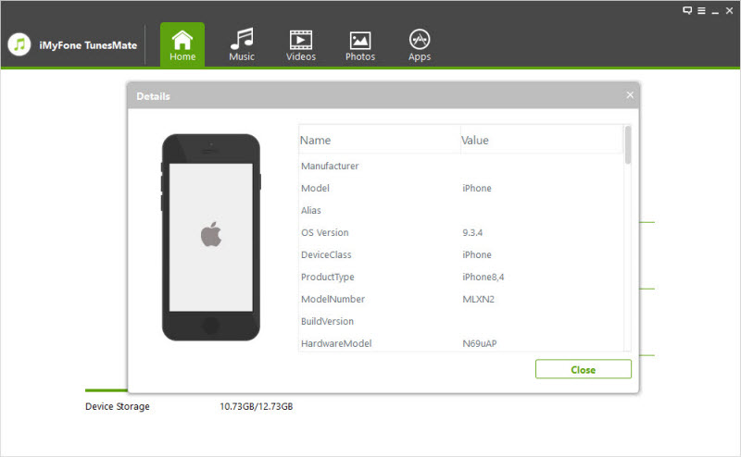Select the Alias row
741x457 pixels.
click(461, 211)
